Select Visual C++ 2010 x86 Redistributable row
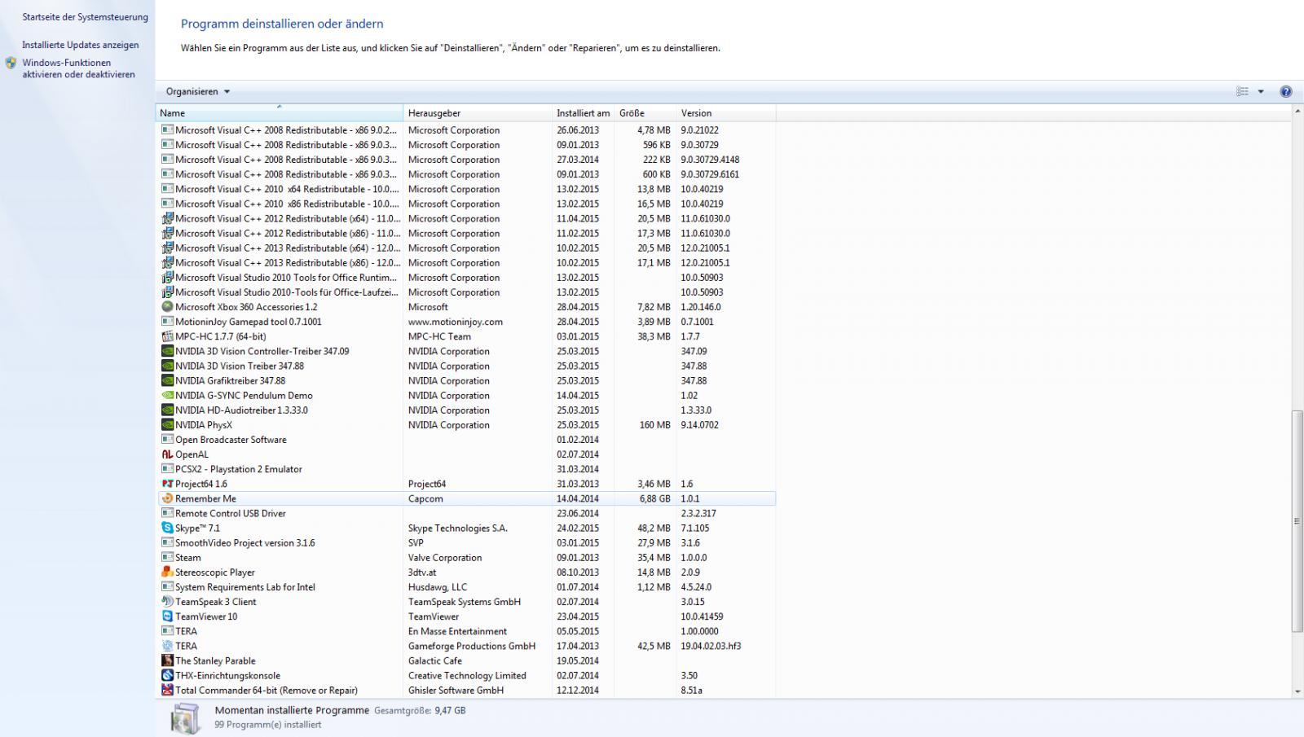The height and width of the screenshot is (737, 1304). click(466, 204)
